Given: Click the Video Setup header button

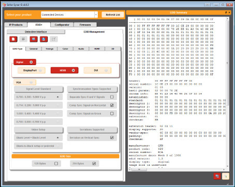Looking at the screenshot, I should tap(38, 130).
